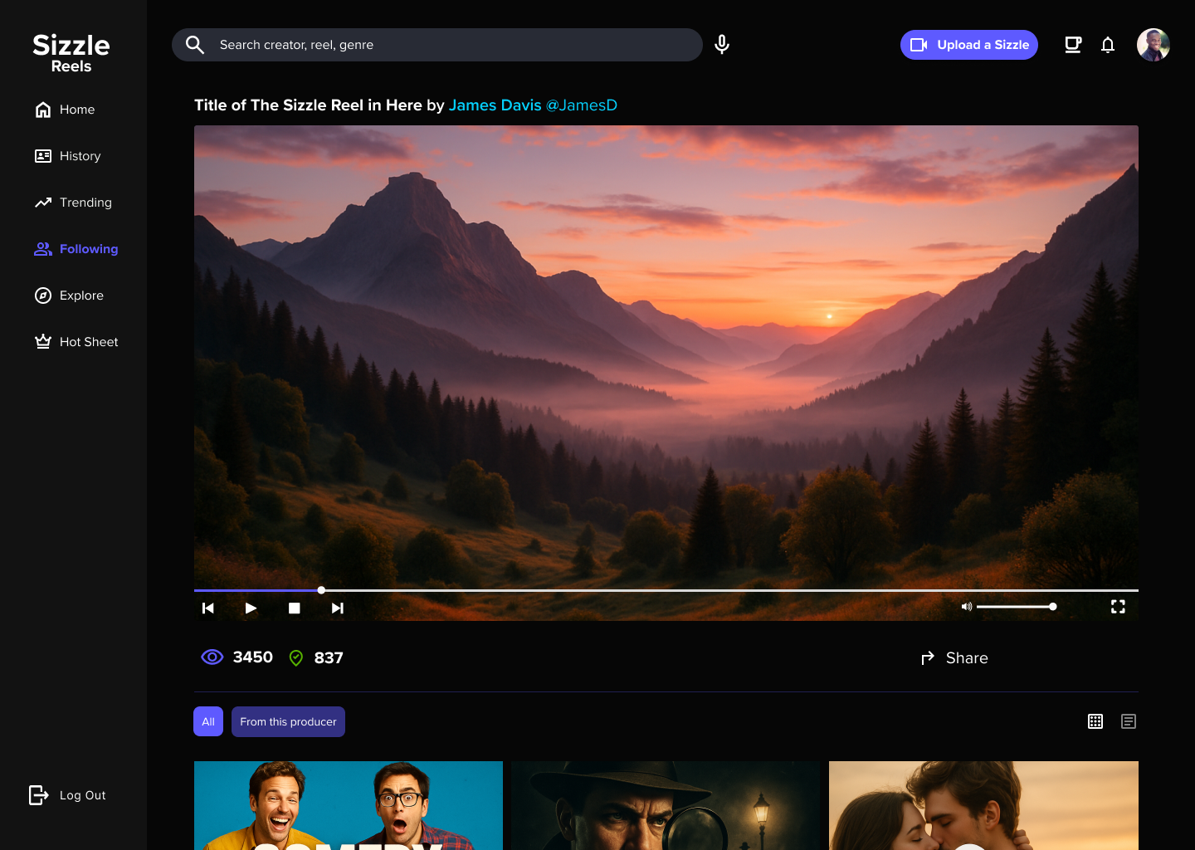This screenshot has width=1195, height=850.
Task: Click the coffee cup icon in header
Action: (1072, 45)
